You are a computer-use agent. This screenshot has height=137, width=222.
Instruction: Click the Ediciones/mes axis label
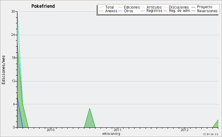tap(4, 70)
